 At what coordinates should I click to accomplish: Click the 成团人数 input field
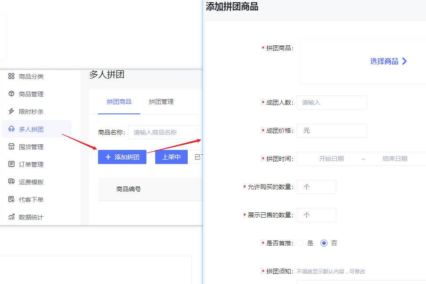pyautogui.click(x=331, y=102)
